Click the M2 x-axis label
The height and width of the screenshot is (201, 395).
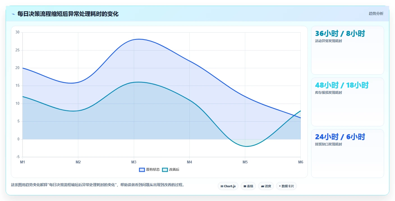click(78, 162)
